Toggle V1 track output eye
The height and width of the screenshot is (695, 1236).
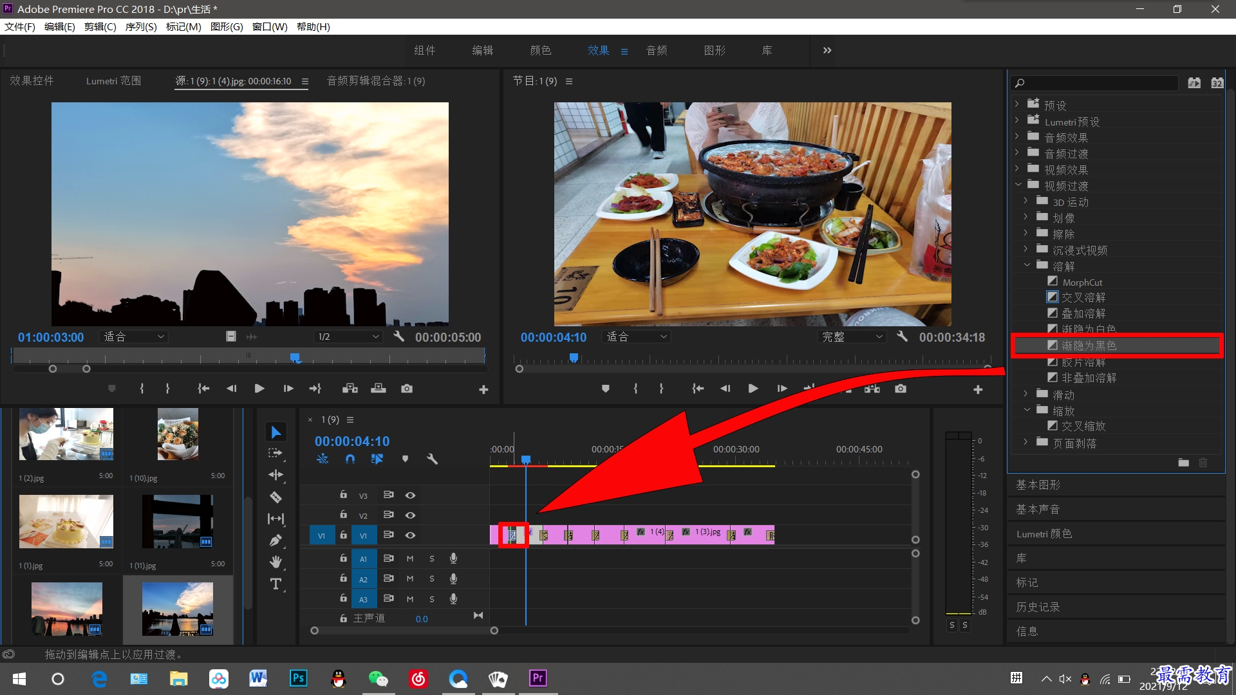(410, 535)
